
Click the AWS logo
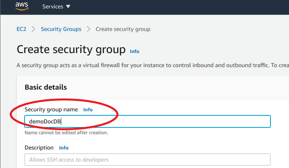tap(22, 6)
